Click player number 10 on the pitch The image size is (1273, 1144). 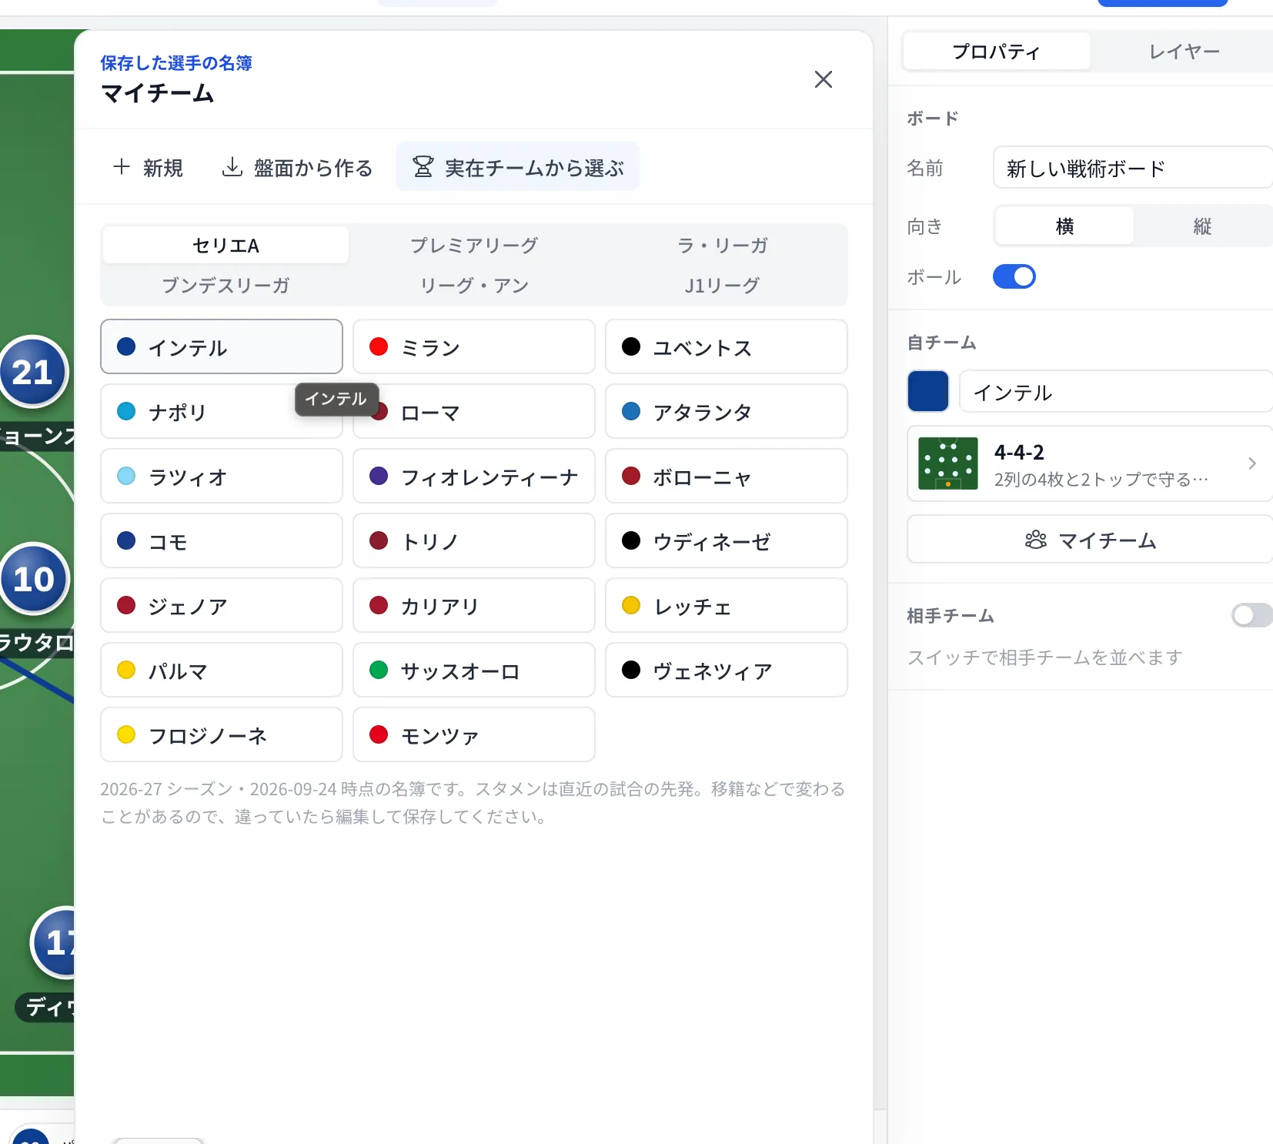[x=34, y=579]
